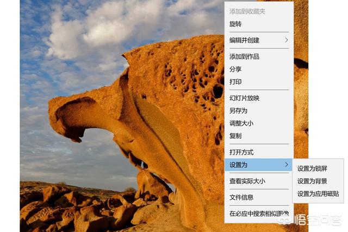Choose 调整大小 menu option
Image resolution: width=348 pixels, height=232 pixels.
(x=259, y=123)
